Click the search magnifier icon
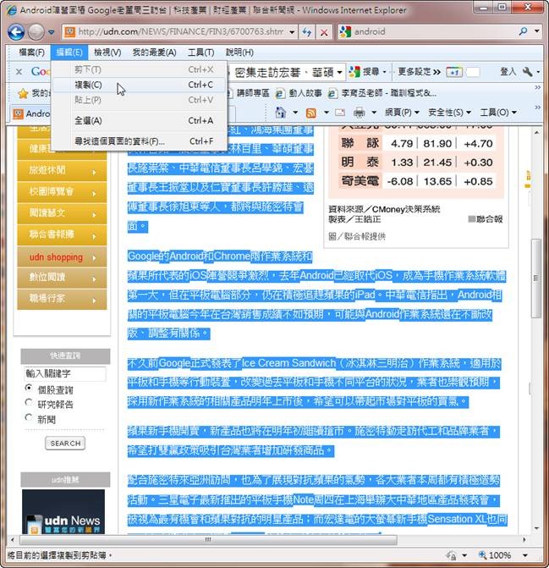 [523, 31]
